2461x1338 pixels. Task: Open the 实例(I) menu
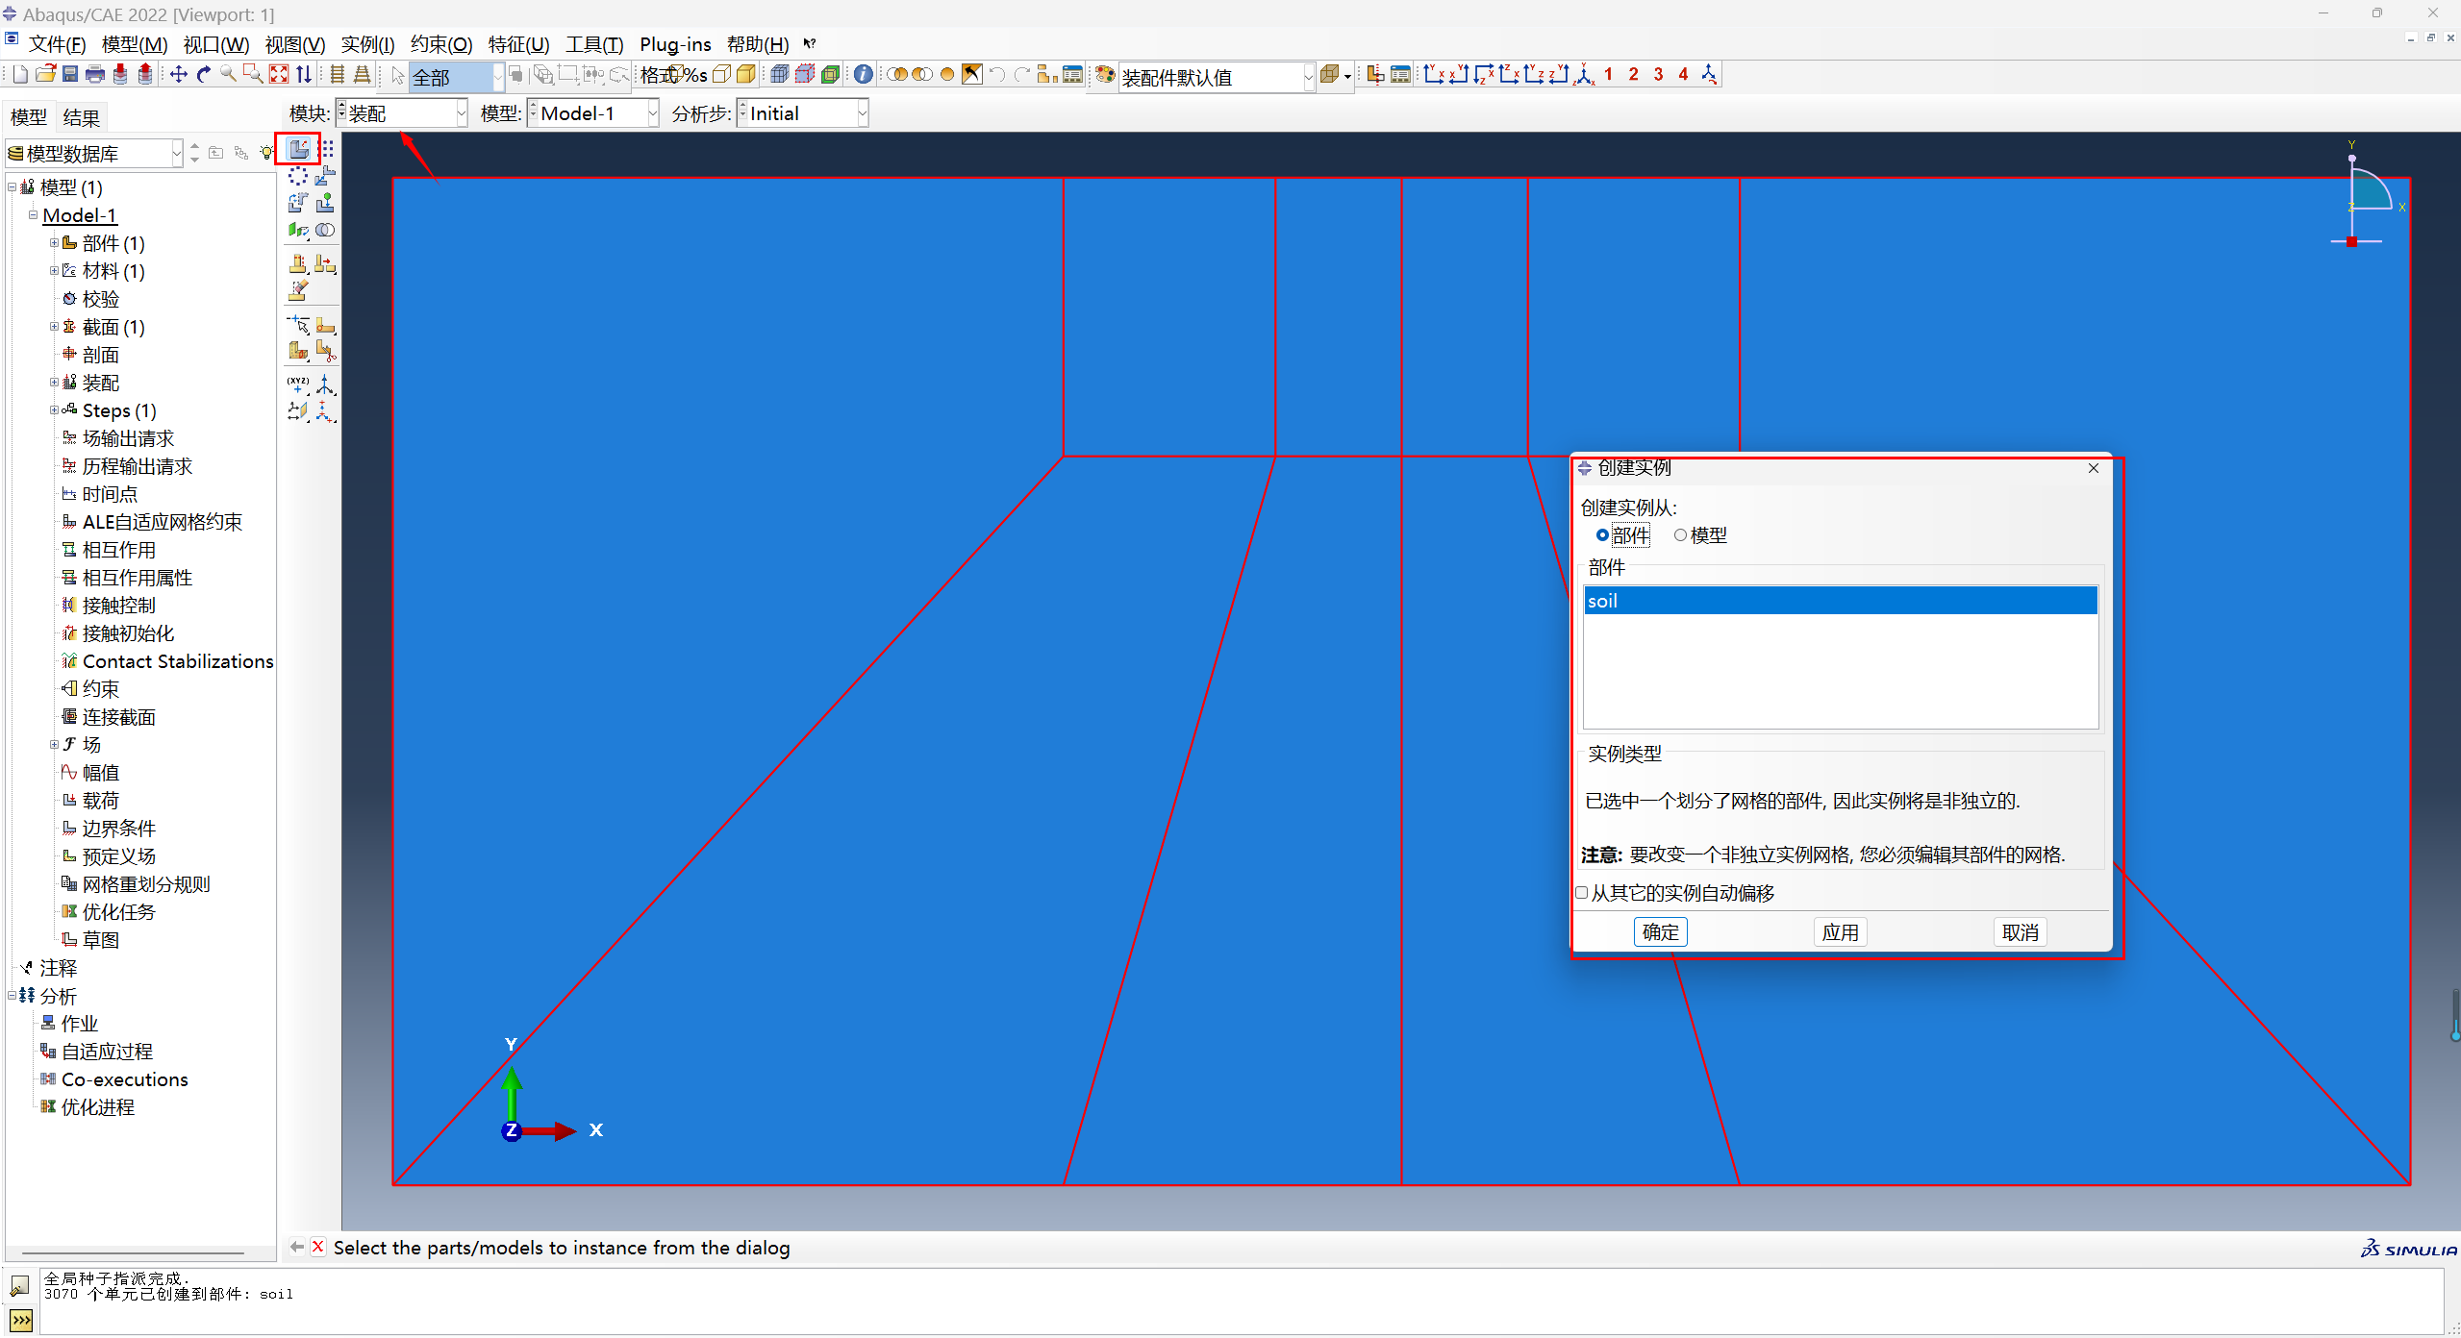point(367,44)
